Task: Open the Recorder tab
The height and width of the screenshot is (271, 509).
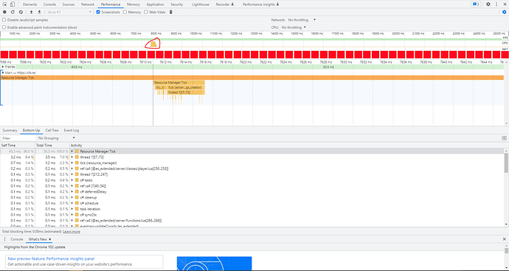Action: point(225,4)
